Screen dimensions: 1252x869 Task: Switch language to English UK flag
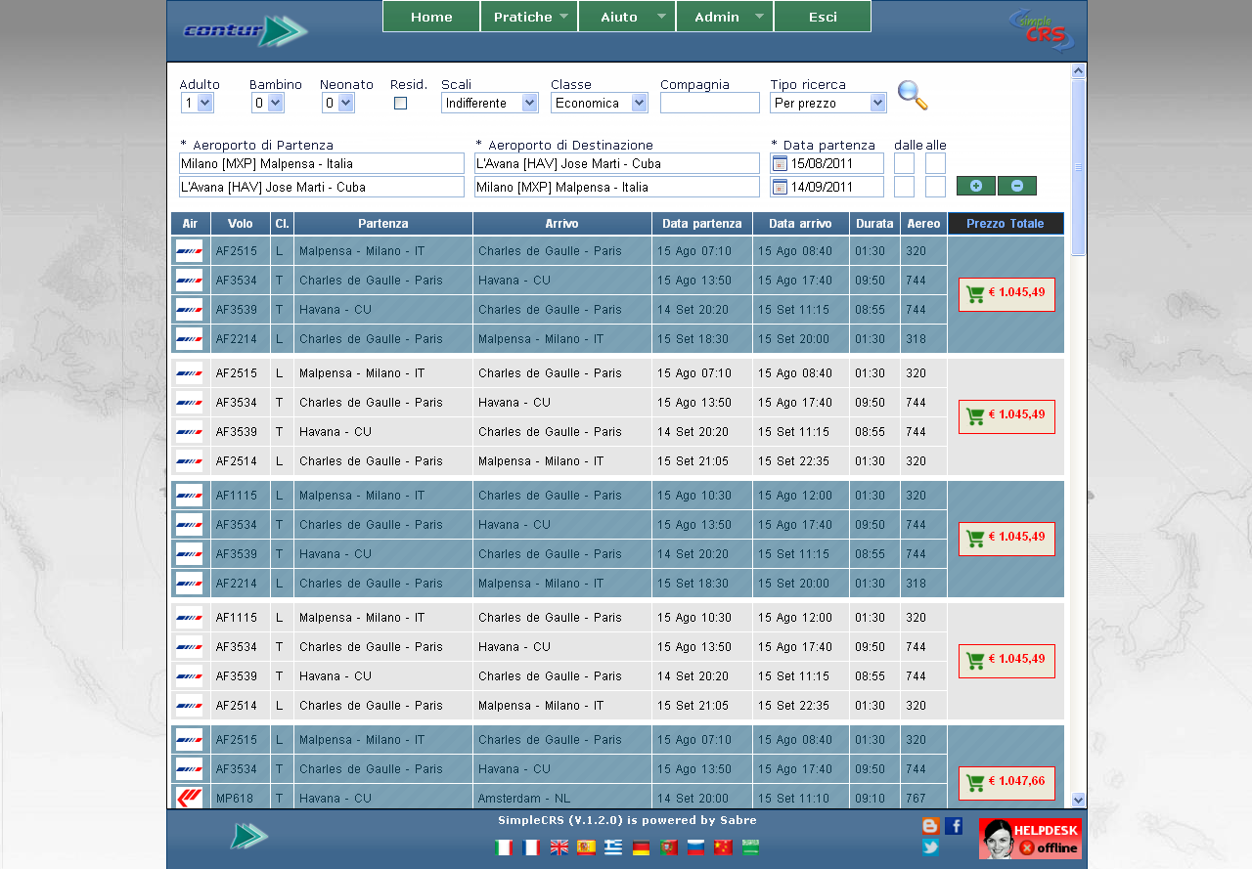pyautogui.click(x=559, y=847)
